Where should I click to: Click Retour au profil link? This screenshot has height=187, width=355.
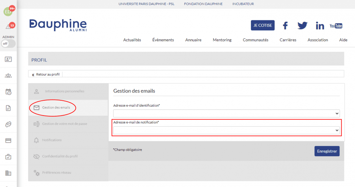[x=46, y=74]
